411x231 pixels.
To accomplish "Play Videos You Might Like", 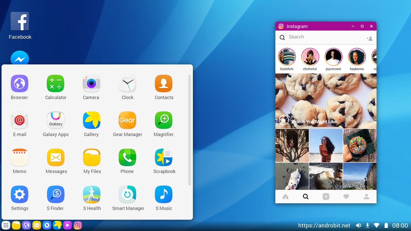I will coord(284,120).
